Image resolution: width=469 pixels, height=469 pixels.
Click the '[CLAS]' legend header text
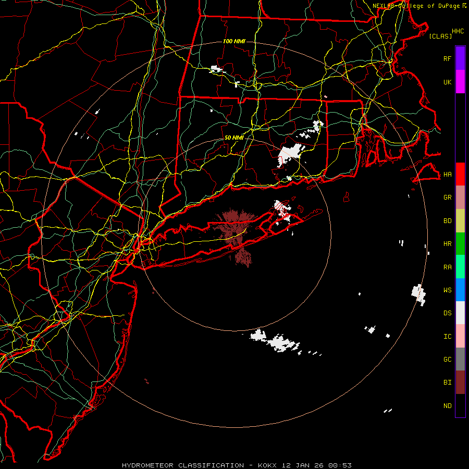440,36
